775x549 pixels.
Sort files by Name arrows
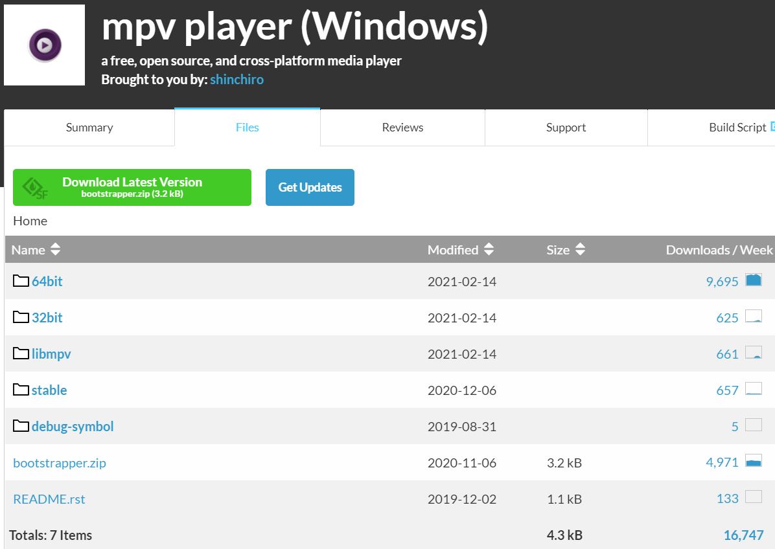click(55, 249)
